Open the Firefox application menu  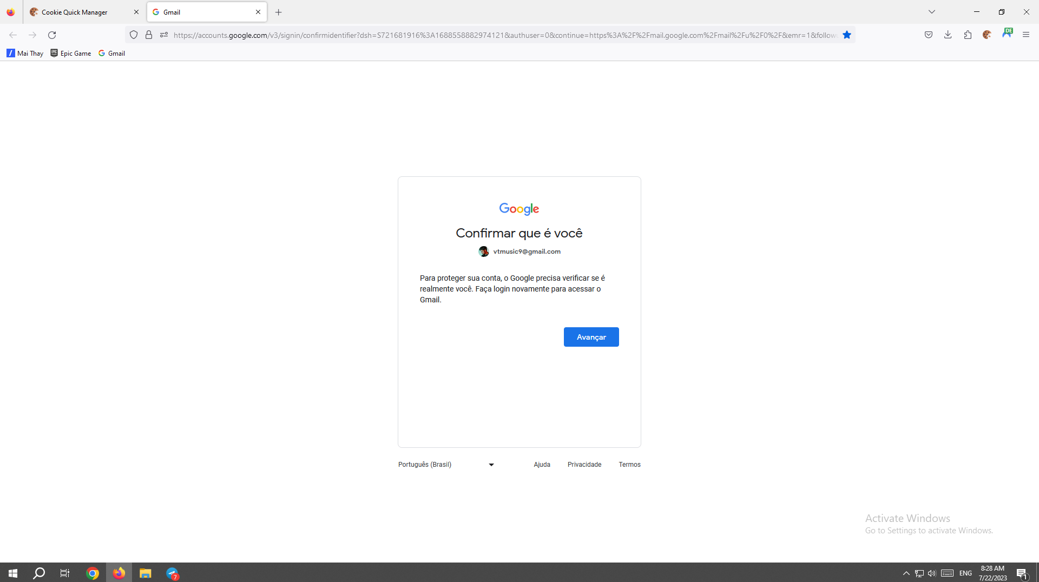pos(1026,35)
